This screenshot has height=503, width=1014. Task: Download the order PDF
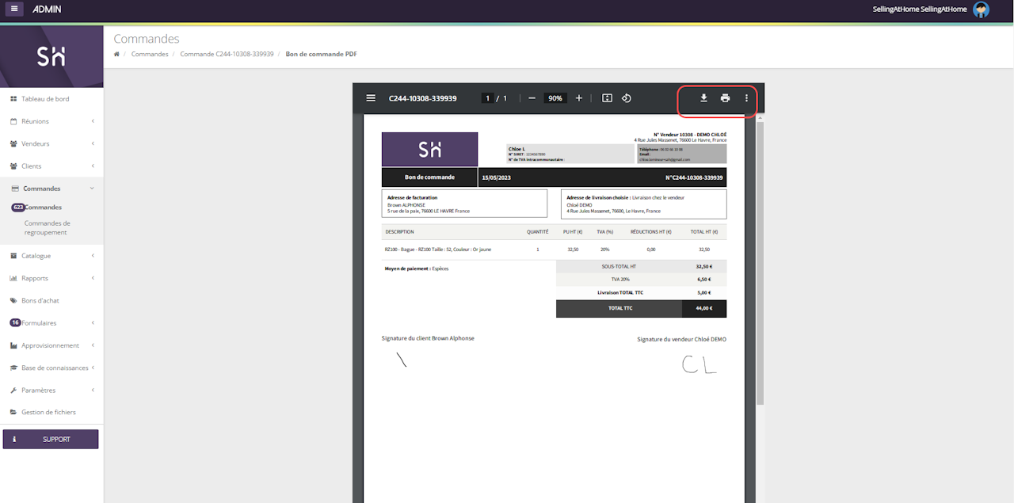click(703, 98)
